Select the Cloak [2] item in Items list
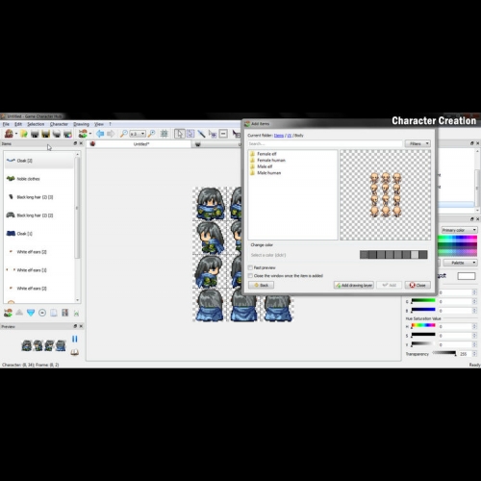 38,161
